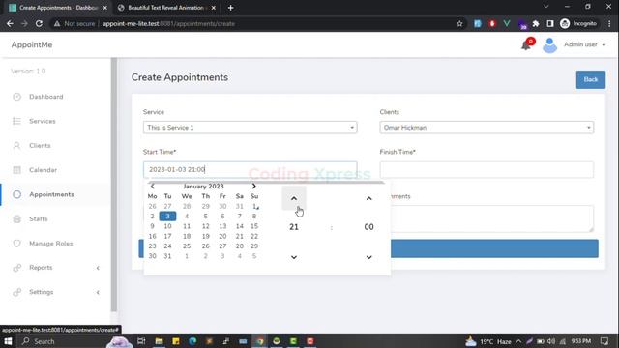This screenshot has width=619, height=348.
Task: Click the January 2023 month header
Action: [x=203, y=187]
